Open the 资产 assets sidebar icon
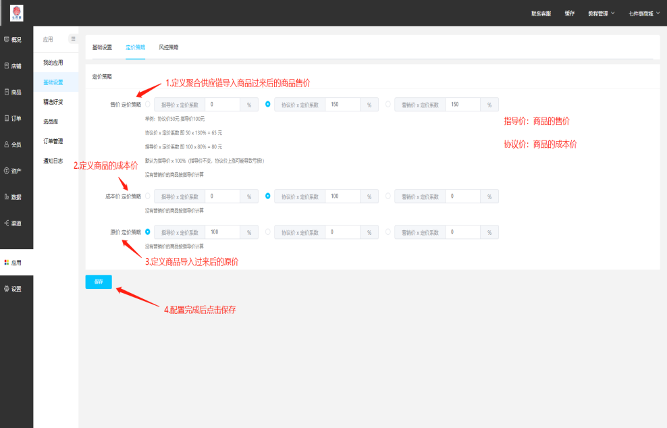 tap(6, 171)
